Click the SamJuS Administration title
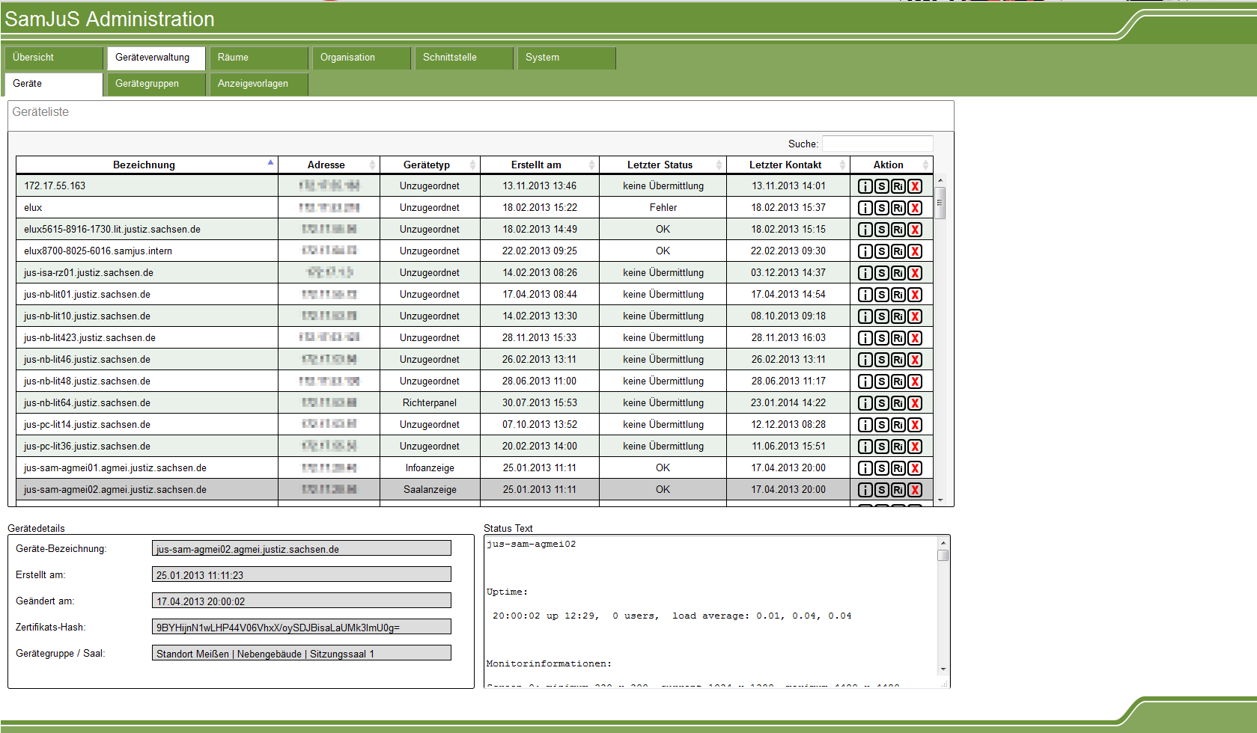This screenshot has height=733, width=1257. 109,19
